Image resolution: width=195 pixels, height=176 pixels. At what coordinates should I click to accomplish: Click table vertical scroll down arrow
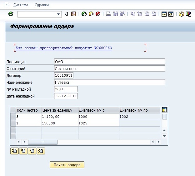(164, 136)
